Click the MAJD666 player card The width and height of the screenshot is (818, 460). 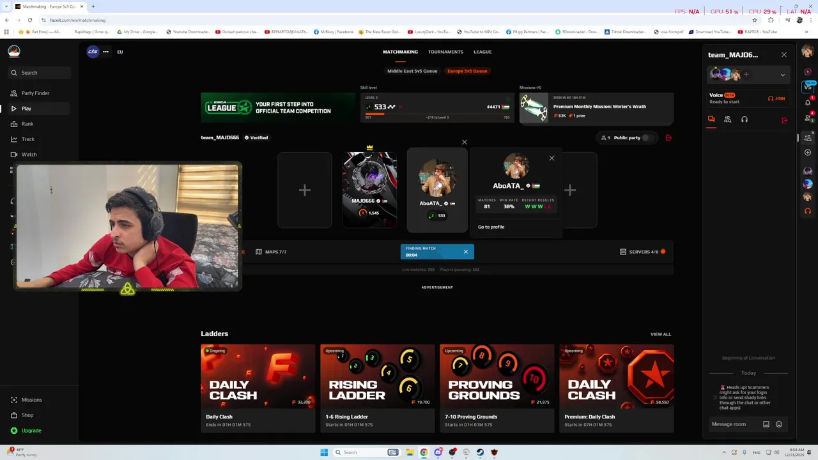click(369, 190)
